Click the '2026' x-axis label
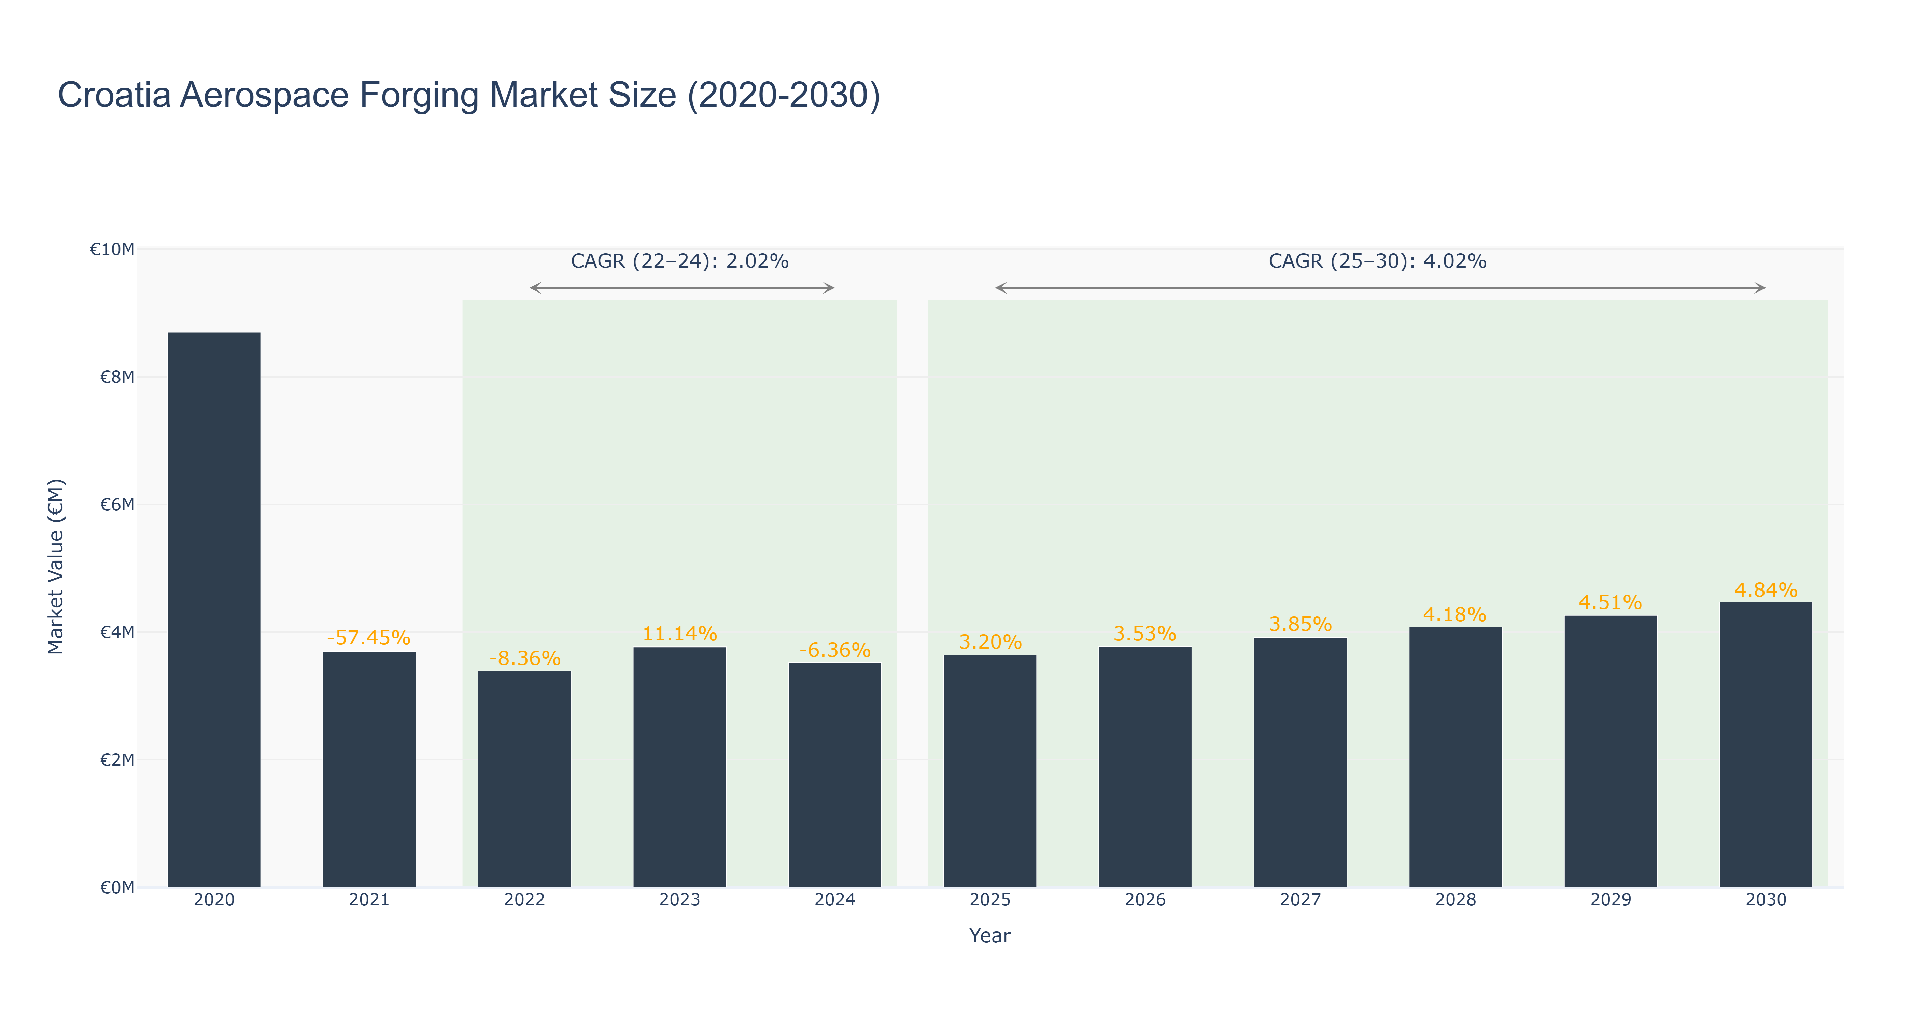 point(1144,900)
